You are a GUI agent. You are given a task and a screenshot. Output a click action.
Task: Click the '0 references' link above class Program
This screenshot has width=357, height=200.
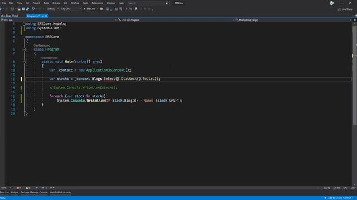[x=42, y=46]
